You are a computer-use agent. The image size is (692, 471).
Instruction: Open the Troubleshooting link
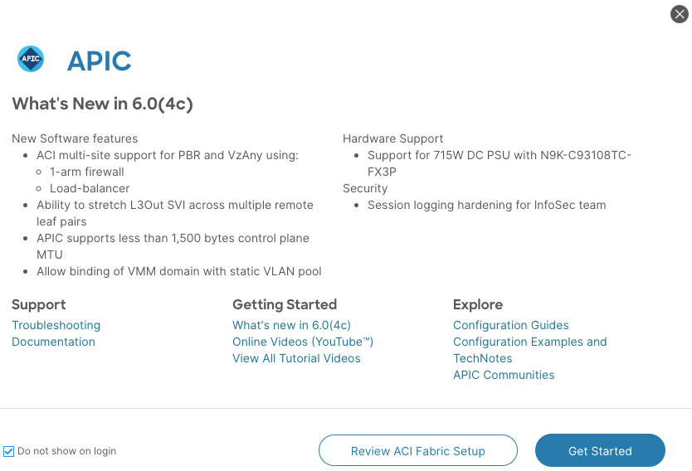point(56,325)
